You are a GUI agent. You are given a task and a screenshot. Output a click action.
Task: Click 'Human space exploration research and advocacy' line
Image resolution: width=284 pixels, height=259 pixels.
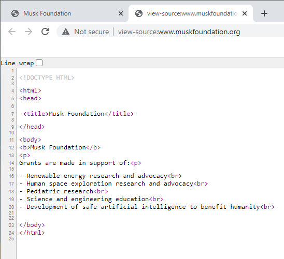point(113,184)
